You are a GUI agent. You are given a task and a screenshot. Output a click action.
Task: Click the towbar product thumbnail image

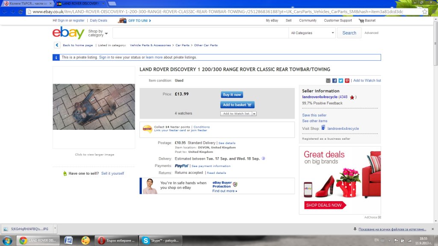[94, 107]
